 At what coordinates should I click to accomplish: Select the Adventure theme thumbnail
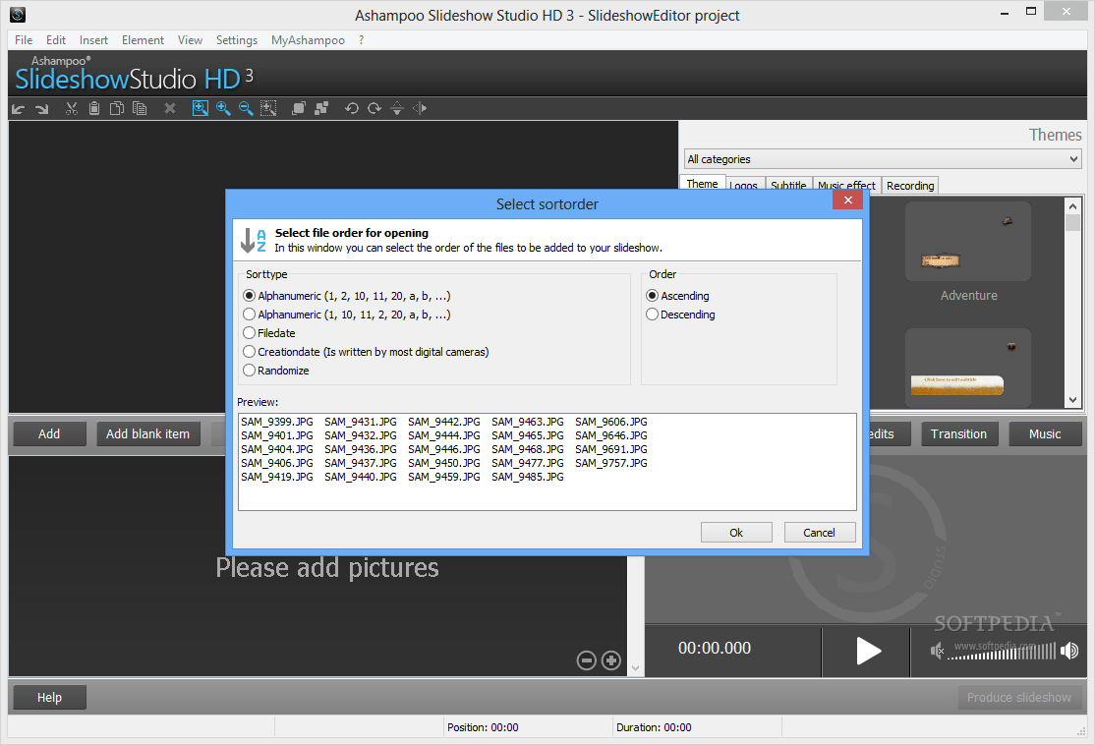(968, 241)
